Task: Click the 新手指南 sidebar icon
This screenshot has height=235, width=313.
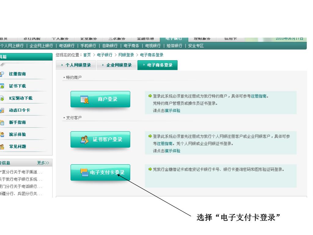Action: [2, 122]
